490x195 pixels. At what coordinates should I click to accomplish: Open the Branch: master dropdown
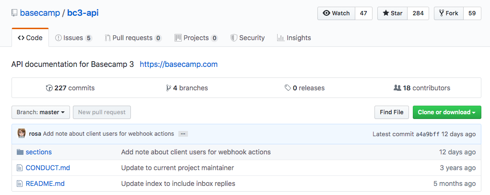(x=41, y=112)
